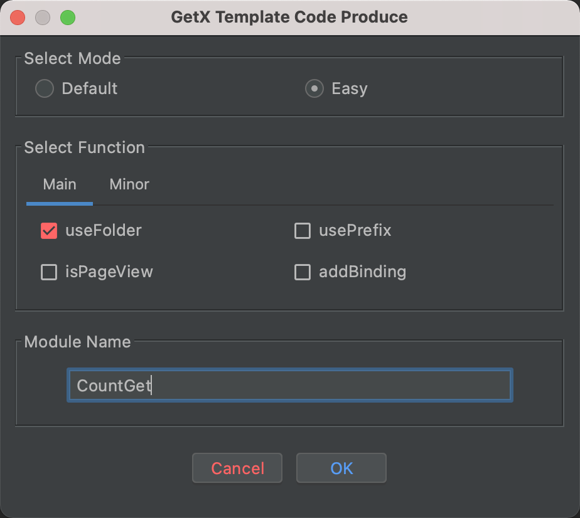Focus the Module Name text field
This screenshot has width=580, height=518.
[289, 385]
